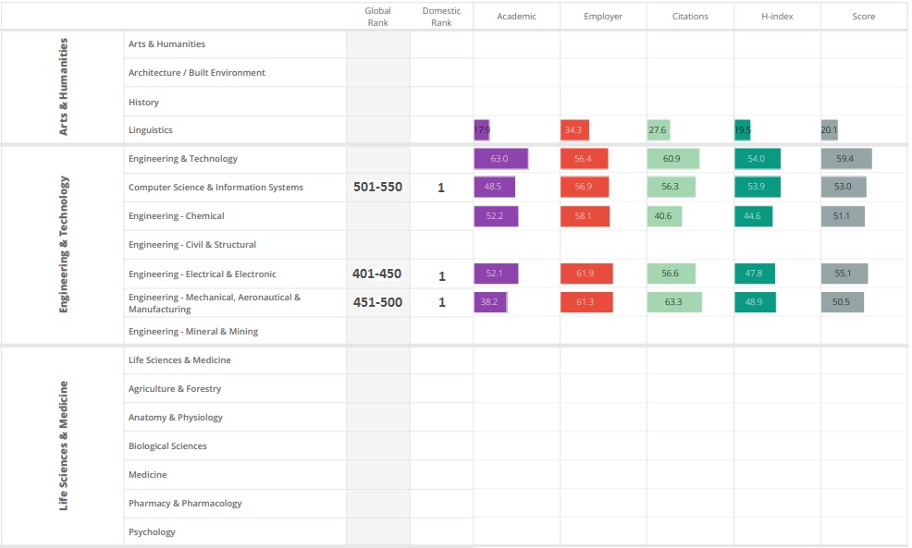
Task: Click the Score column header
Action: click(x=863, y=17)
